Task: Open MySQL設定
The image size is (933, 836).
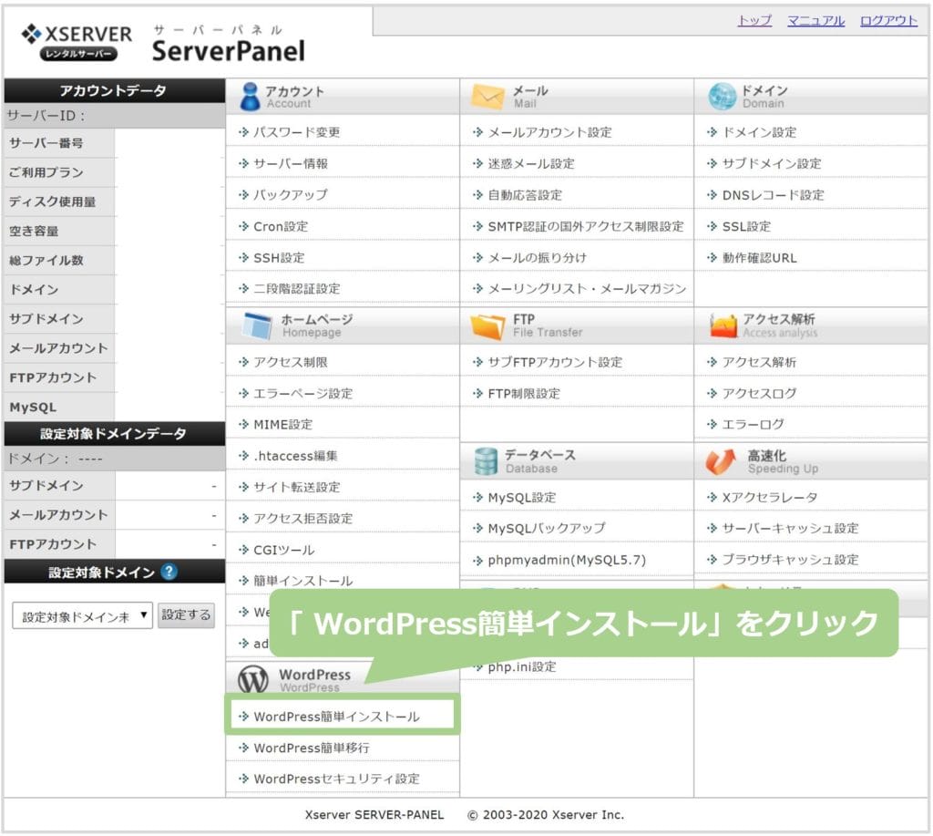Action: 522,497
